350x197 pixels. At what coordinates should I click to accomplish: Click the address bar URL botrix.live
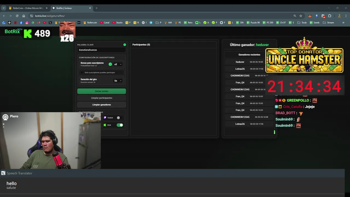tap(50, 16)
